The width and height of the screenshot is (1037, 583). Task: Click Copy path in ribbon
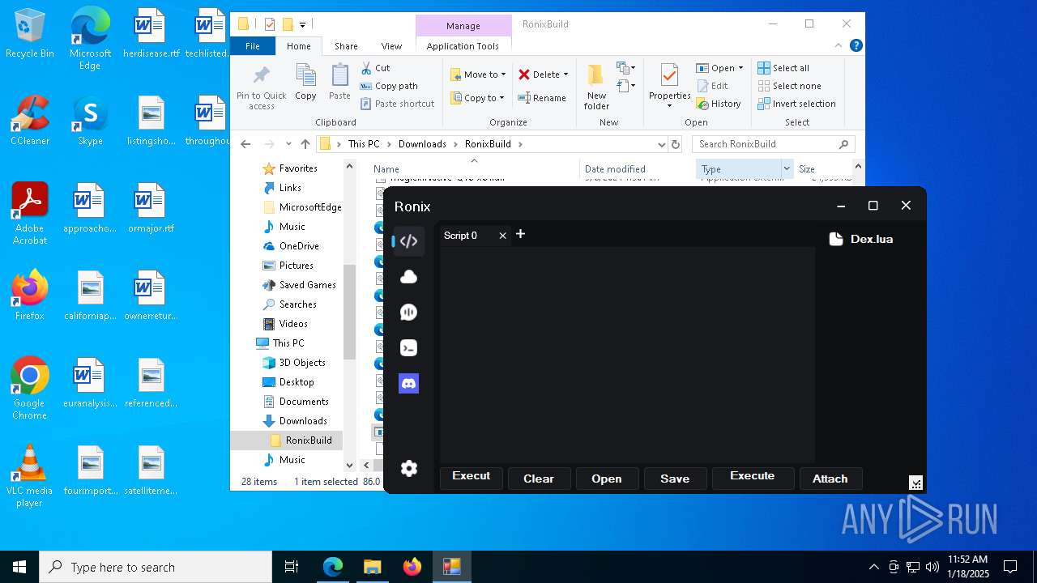[x=390, y=86]
